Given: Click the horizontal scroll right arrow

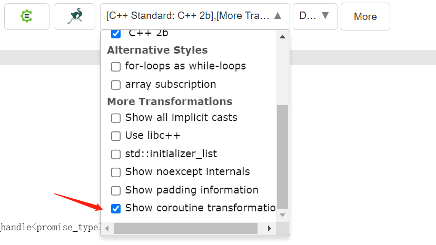Looking at the screenshot, I should click(x=270, y=228).
